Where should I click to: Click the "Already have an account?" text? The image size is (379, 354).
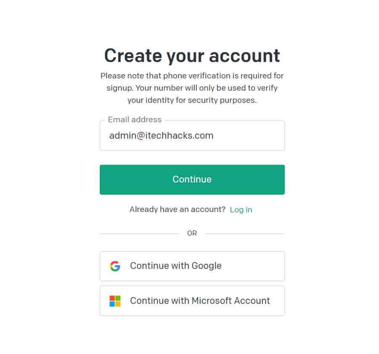[x=178, y=209]
